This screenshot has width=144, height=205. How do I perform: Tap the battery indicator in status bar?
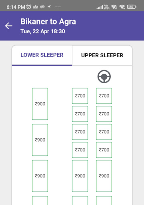click(x=132, y=7)
